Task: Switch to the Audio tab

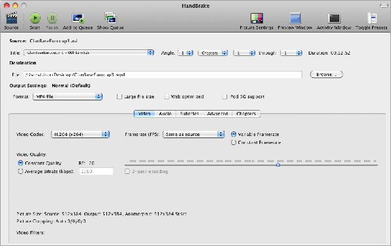Action: (165, 114)
